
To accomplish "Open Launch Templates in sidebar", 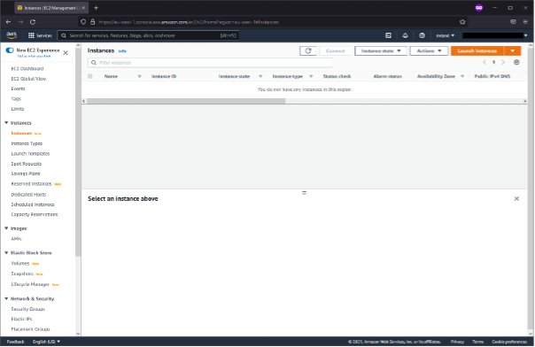I will coord(30,153).
